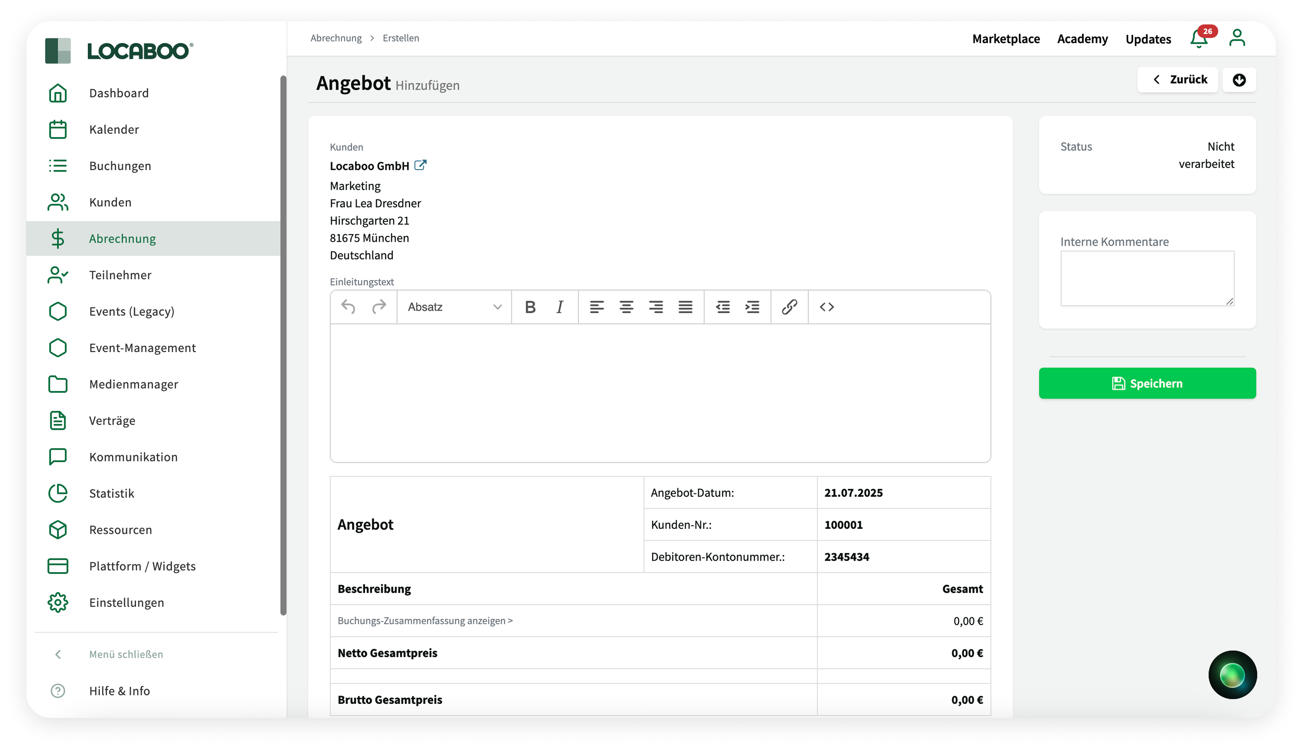Click the green Speichern button
1302x749 pixels.
coord(1147,383)
